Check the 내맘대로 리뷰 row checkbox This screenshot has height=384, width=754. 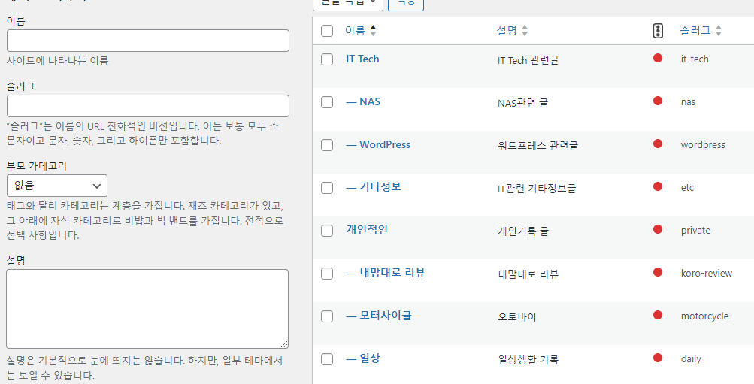point(327,274)
